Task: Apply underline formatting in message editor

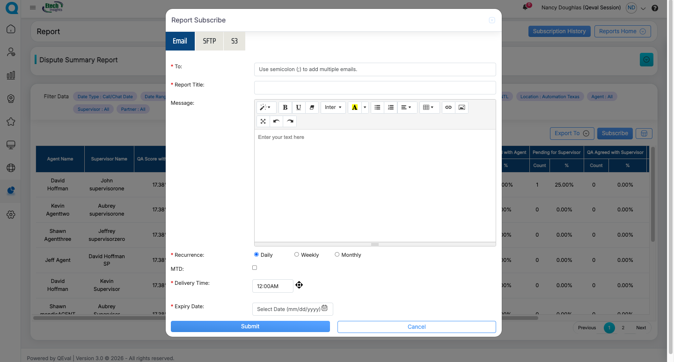Action: tap(299, 108)
